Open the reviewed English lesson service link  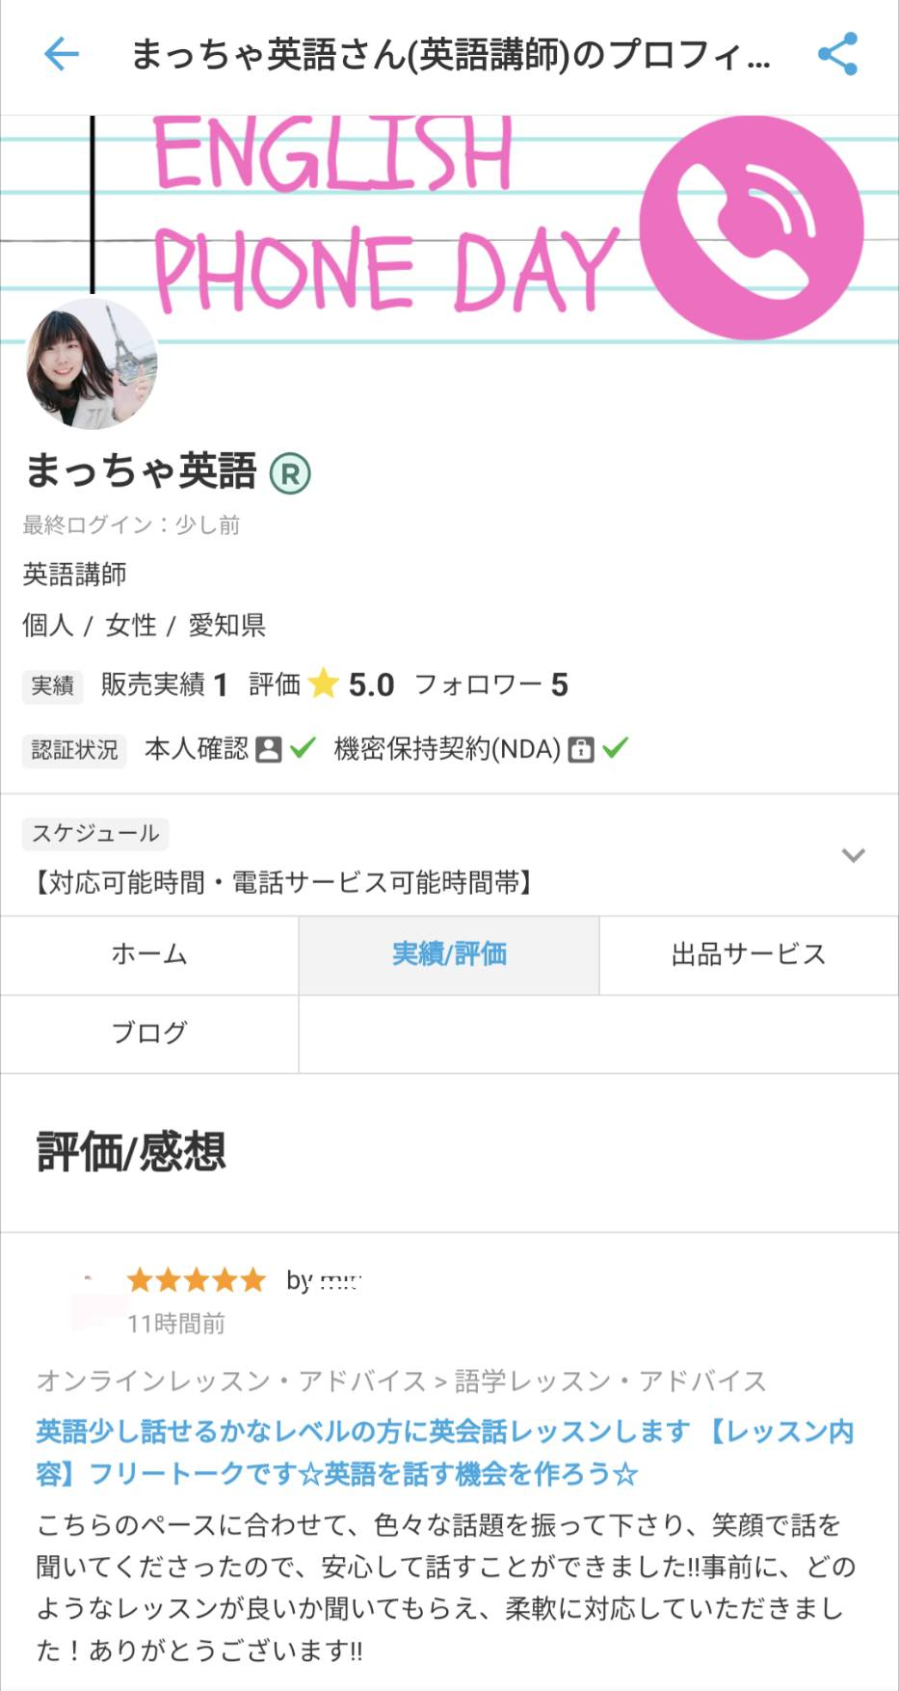[x=443, y=1452]
